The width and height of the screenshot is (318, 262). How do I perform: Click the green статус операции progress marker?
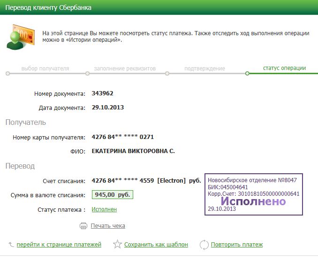pos(247,74)
